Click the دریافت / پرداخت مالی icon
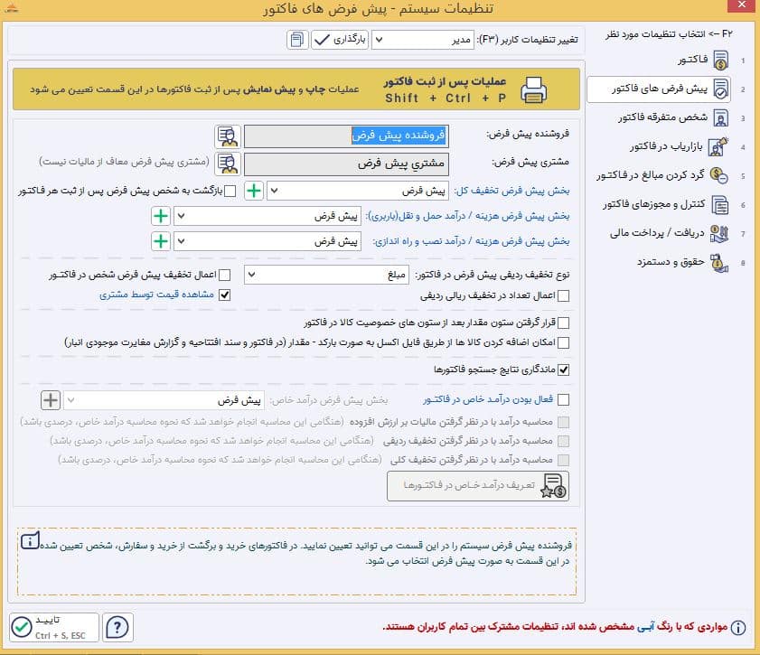 coord(718,233)
